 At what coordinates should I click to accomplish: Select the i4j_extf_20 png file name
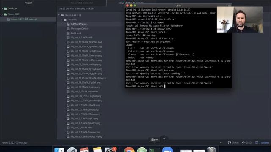click(x=86, y=96)
